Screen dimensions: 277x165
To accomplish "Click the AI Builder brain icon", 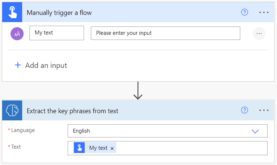I will (x=13, y=111).
